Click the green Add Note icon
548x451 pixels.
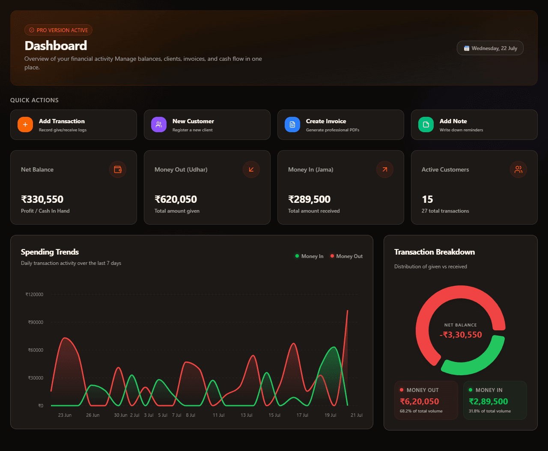pos(426,125)
